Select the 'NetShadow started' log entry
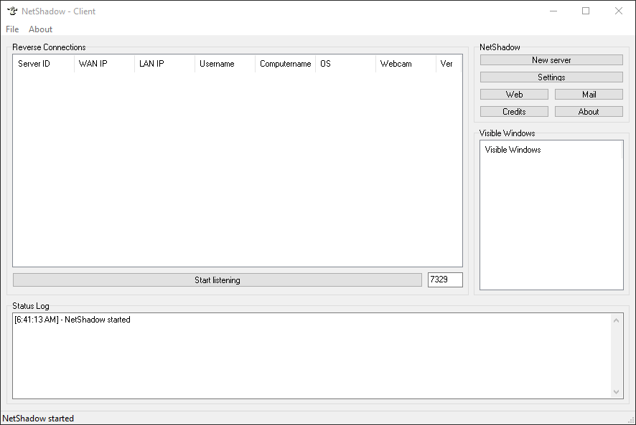The width and height of the screenshot is (636, 425). coord(73,320)
